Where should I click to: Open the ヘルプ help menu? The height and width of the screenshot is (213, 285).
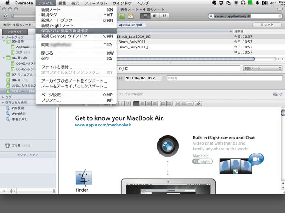(142, 3)
